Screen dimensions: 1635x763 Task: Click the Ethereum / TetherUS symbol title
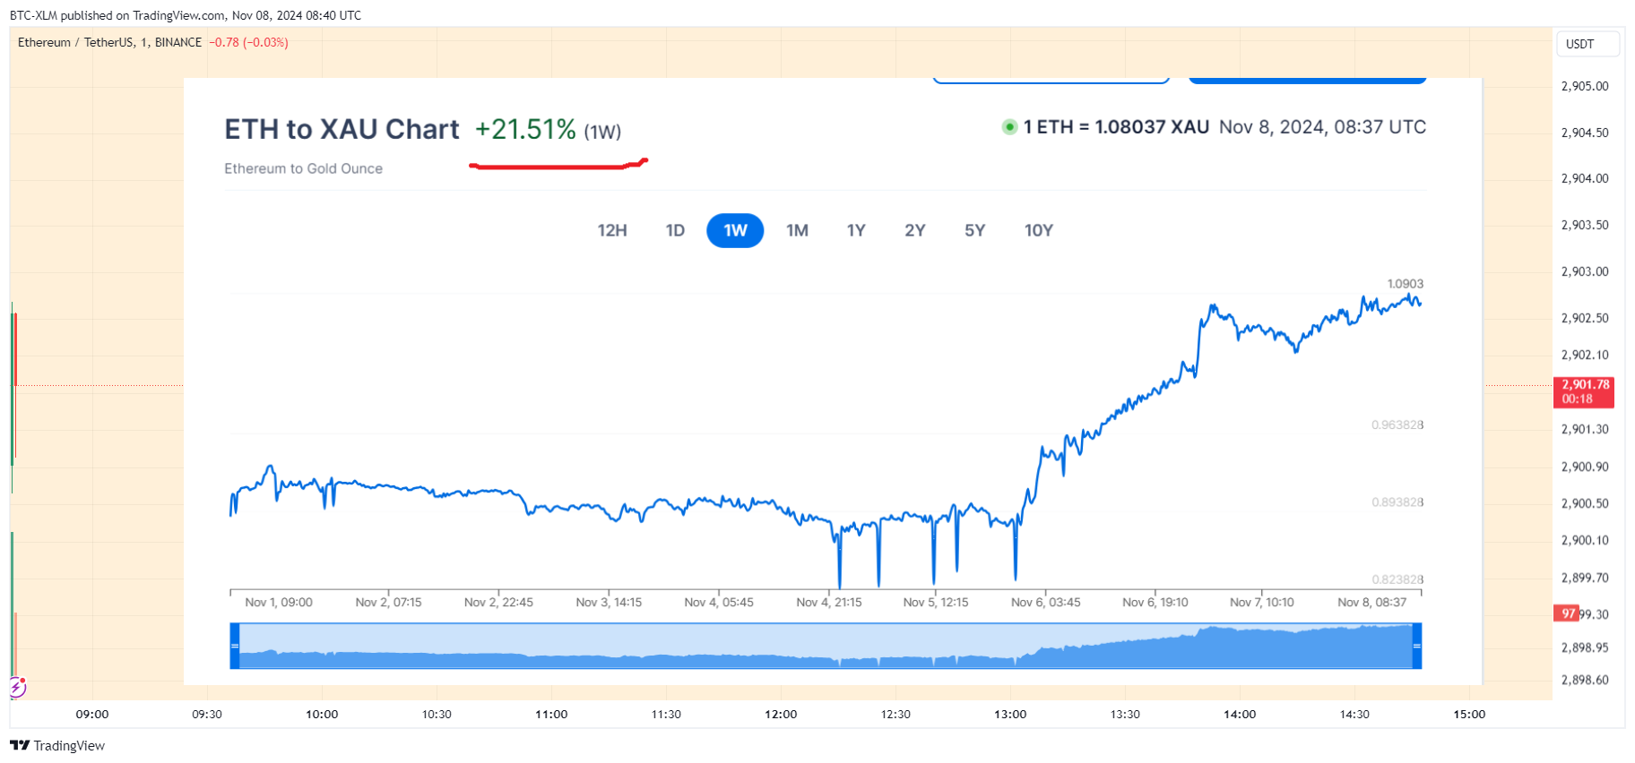tap(75, 42)
